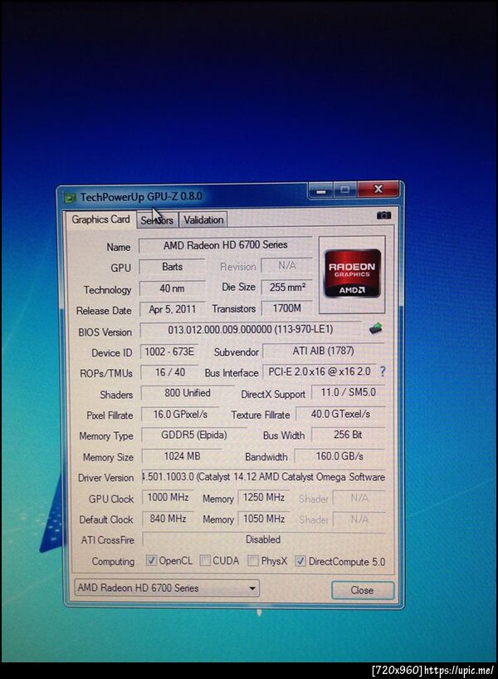Click the Memory Type label

(106, 436)
